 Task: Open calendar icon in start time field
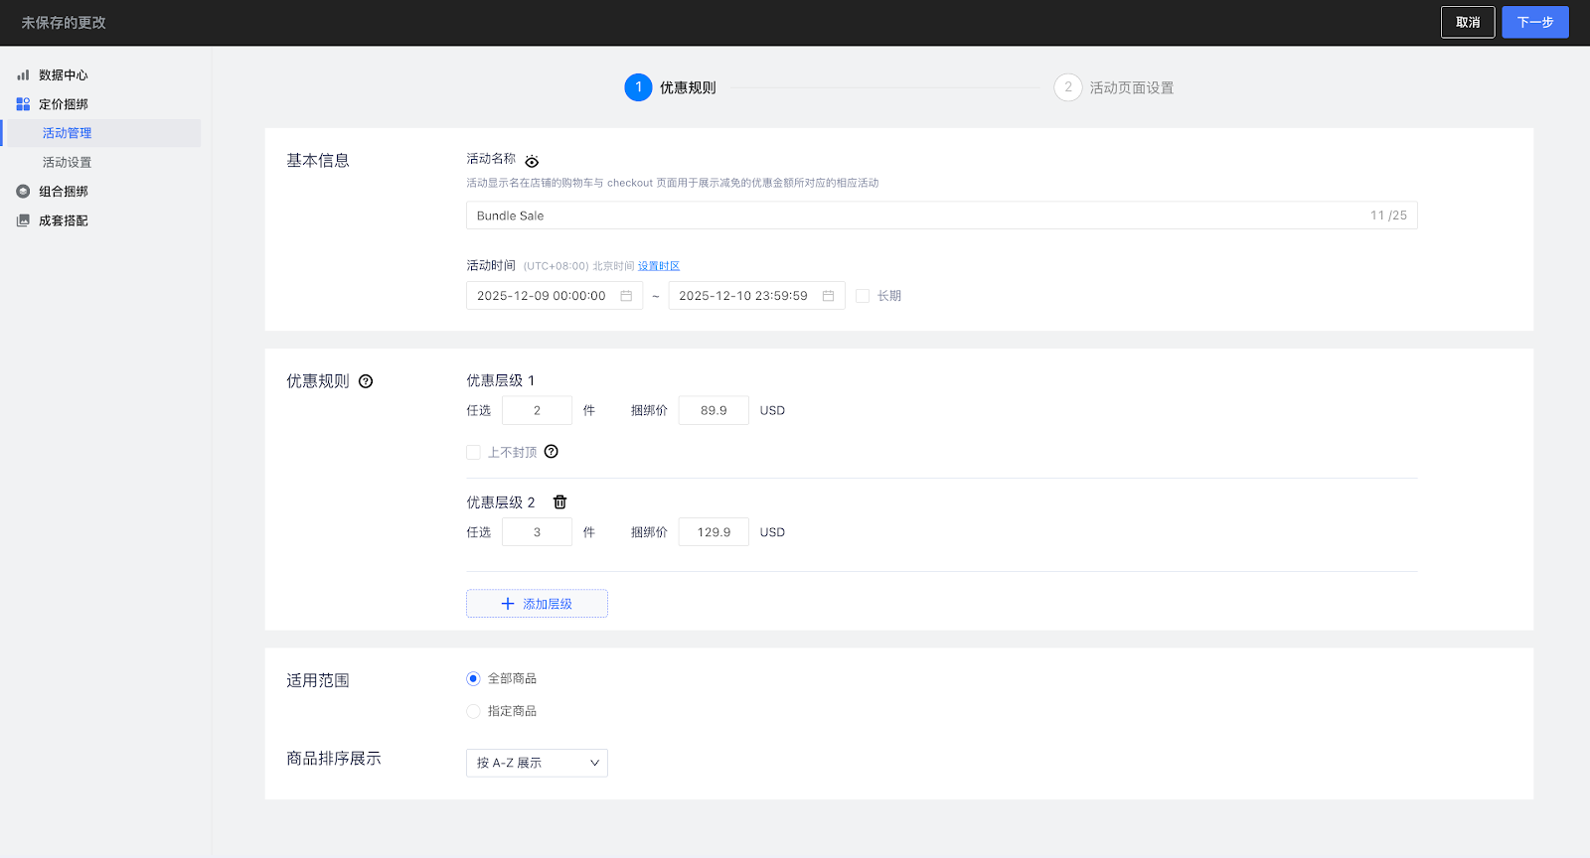[626, 296]
